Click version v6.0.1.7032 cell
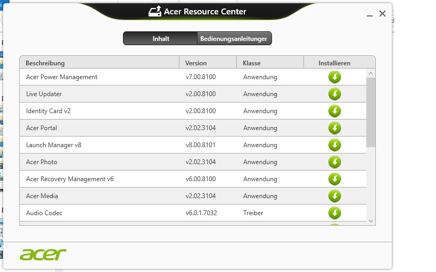 [201, 213]
